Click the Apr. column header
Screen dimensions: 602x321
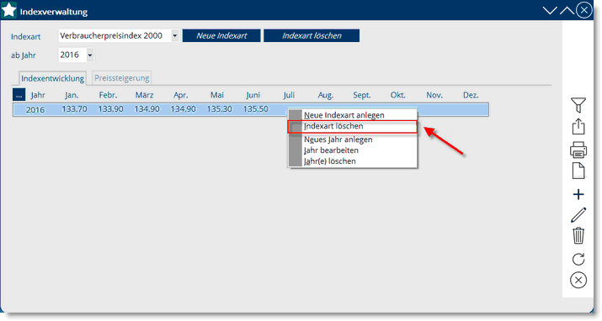(180, 95)
